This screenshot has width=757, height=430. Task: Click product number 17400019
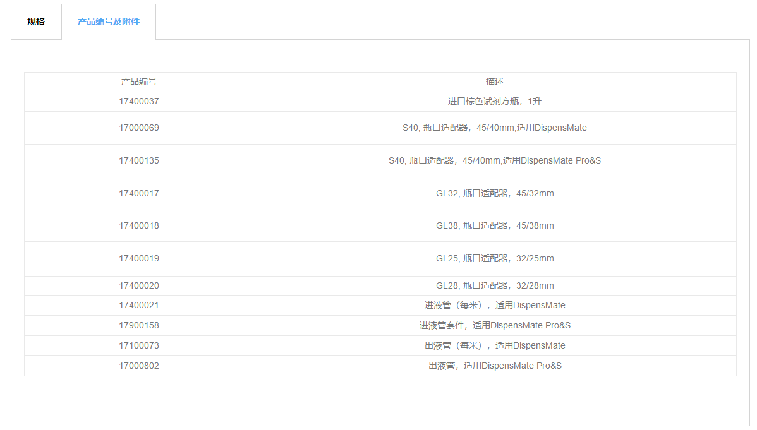139,259
